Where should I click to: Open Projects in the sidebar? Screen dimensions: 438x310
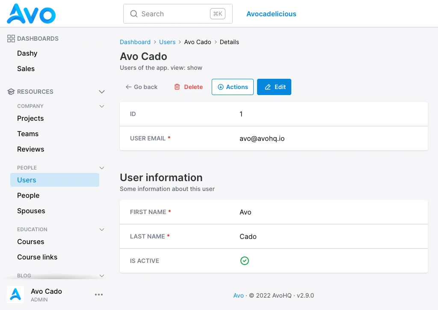point(30,118)
